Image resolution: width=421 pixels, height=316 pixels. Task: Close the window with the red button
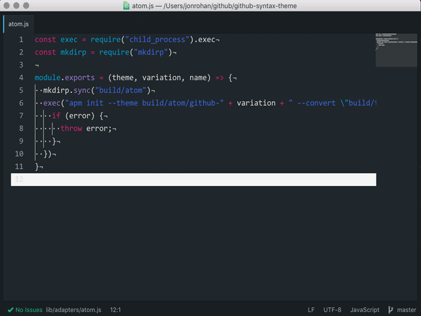pyautogui.click(x=7, y=6)
